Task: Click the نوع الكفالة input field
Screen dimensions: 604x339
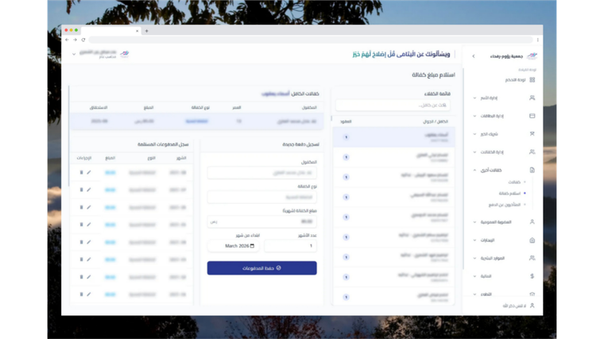Action: coord(262,197)
